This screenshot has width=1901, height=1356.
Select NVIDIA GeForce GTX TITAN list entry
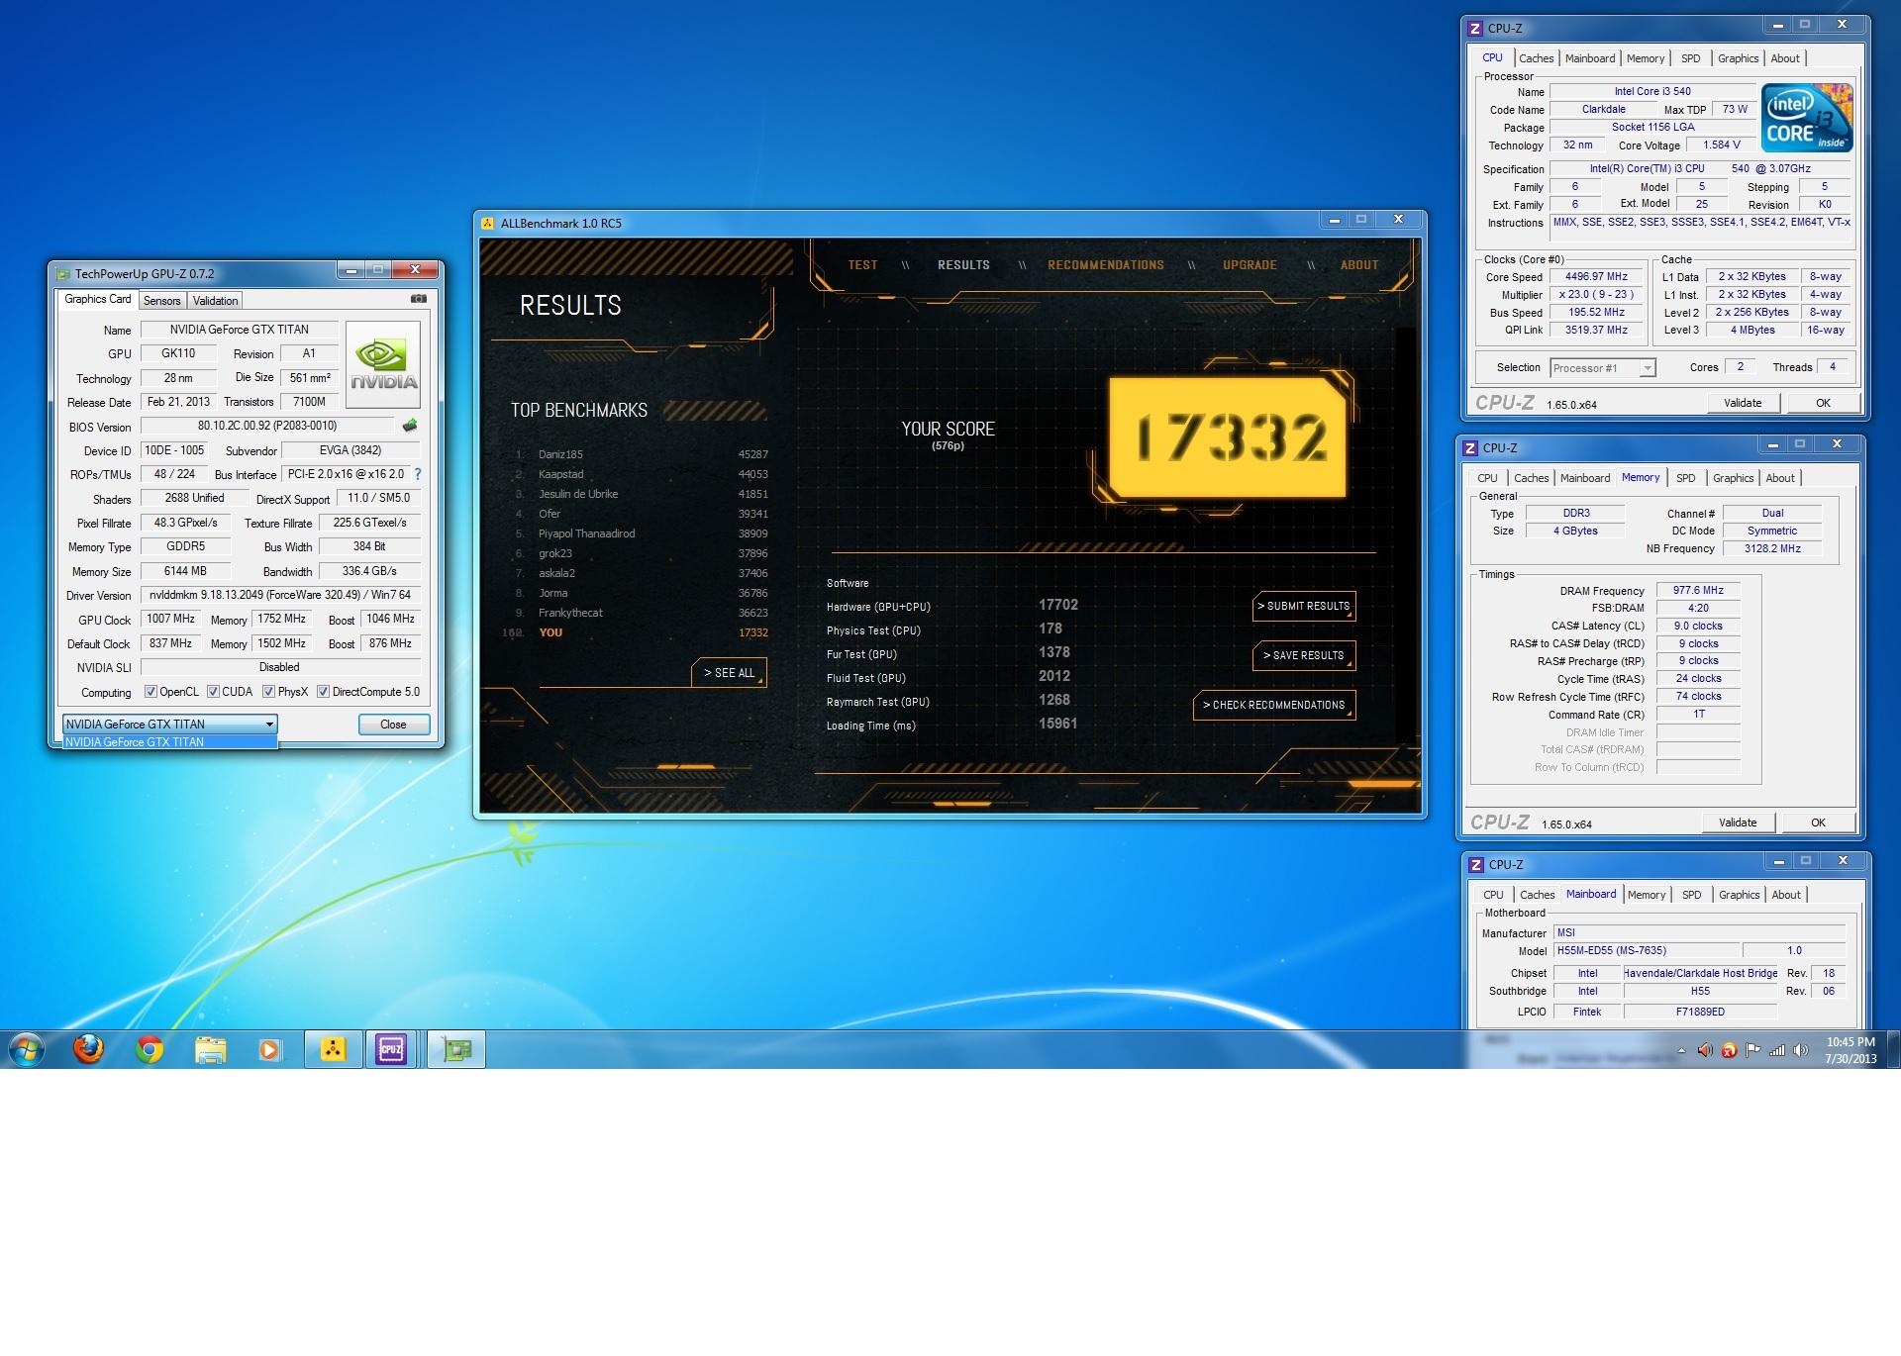(x=169, y=742)
